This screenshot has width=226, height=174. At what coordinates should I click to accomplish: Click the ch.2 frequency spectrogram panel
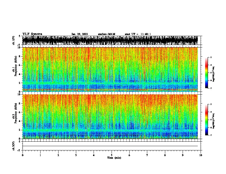coord(110,117)
